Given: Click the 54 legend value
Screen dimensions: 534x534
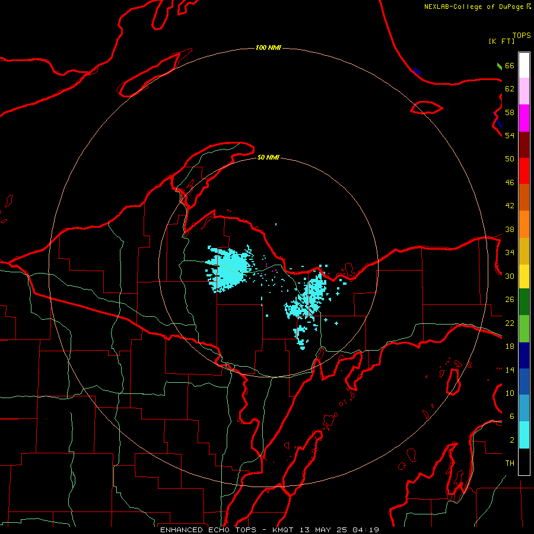Looking at the screenshot, I should (x=510, y=135).
